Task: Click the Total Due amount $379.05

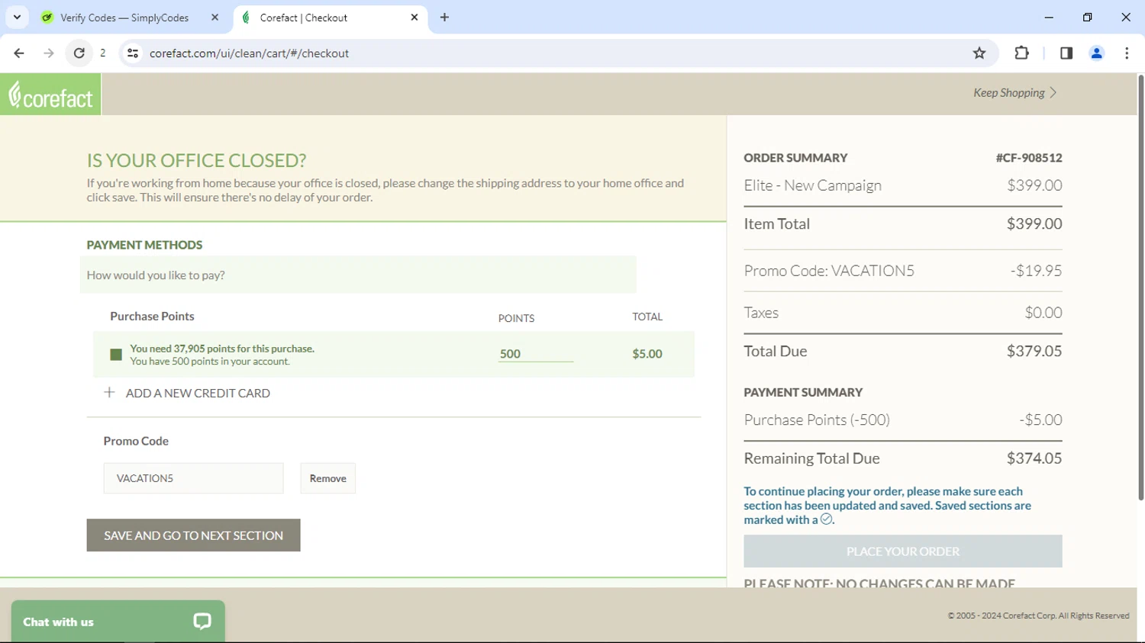Action: (x=1034, y=351)
